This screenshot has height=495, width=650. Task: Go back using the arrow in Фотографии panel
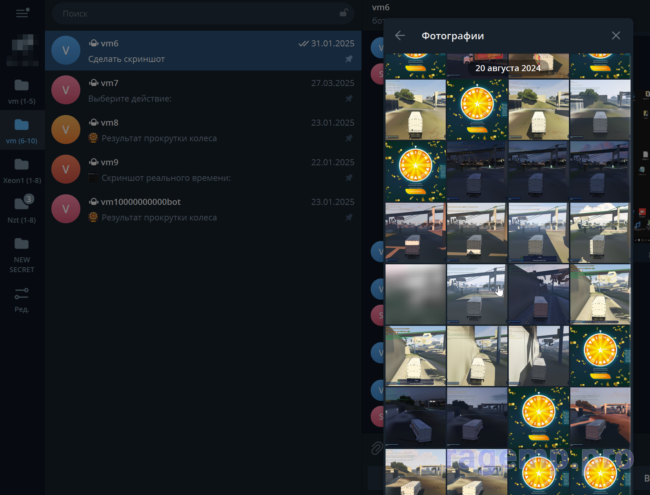click(x=400, y=36)
